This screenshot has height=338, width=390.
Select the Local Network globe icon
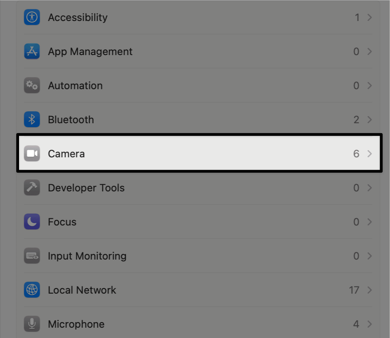click(32, 290)
